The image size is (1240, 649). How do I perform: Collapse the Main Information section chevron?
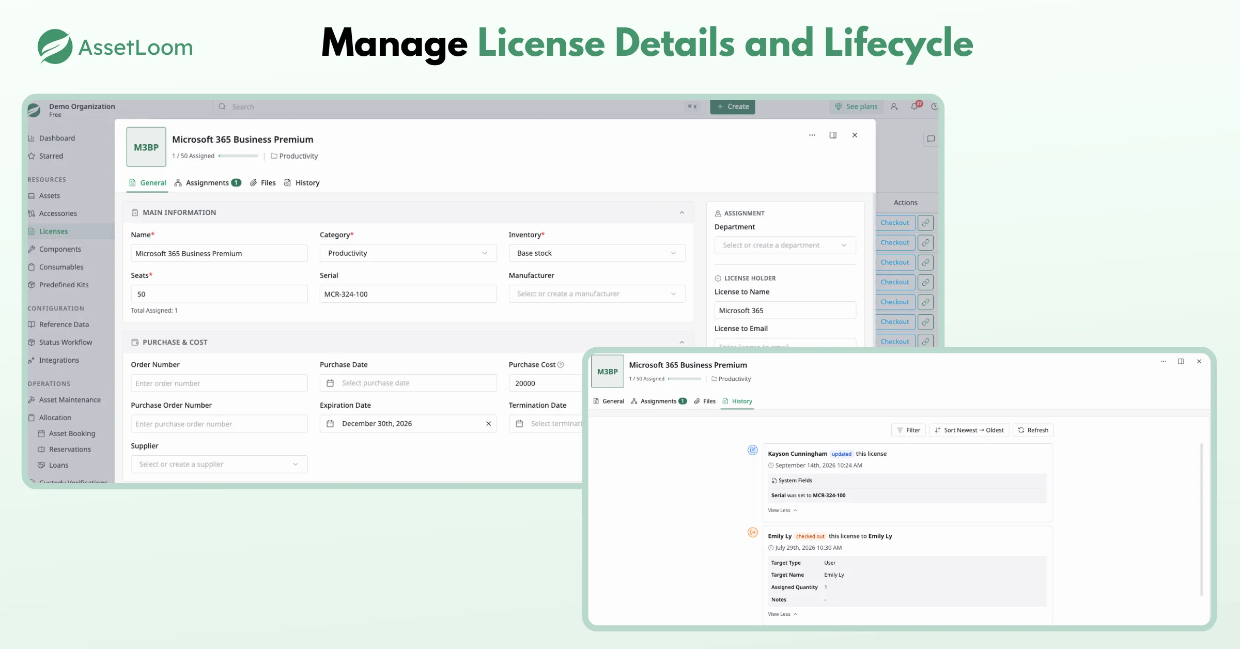pos(681,212)
